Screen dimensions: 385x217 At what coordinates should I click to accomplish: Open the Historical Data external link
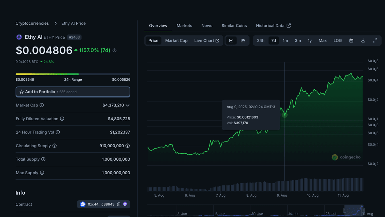[x=273, y=25]
